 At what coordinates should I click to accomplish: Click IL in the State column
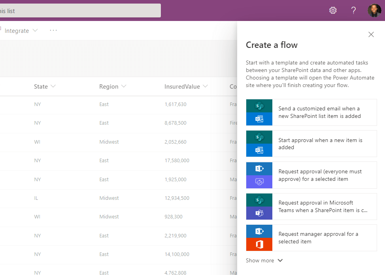pyautogui.click(x=36, y=198)
